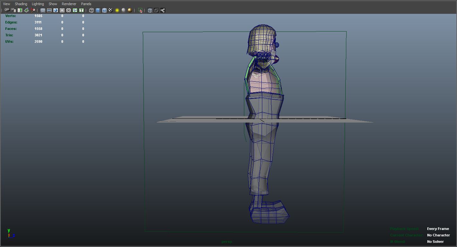
Task: Toggle Wireframe on Shaded mode
Action: tap(104, 10)
